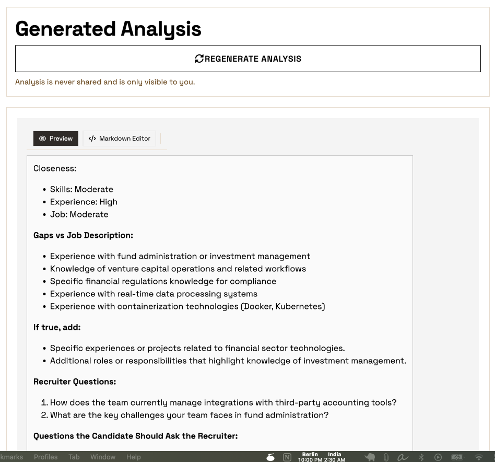Open the Window menu
This screenshot has height=462, width=495.
coord(103,457)
